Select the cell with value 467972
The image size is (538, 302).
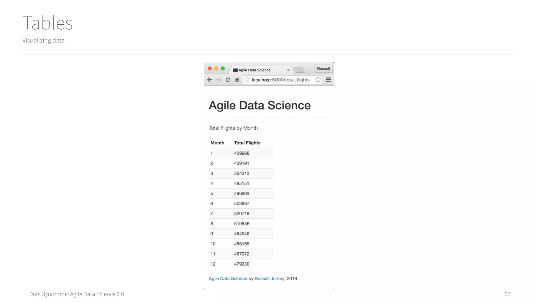coord(242,254)
